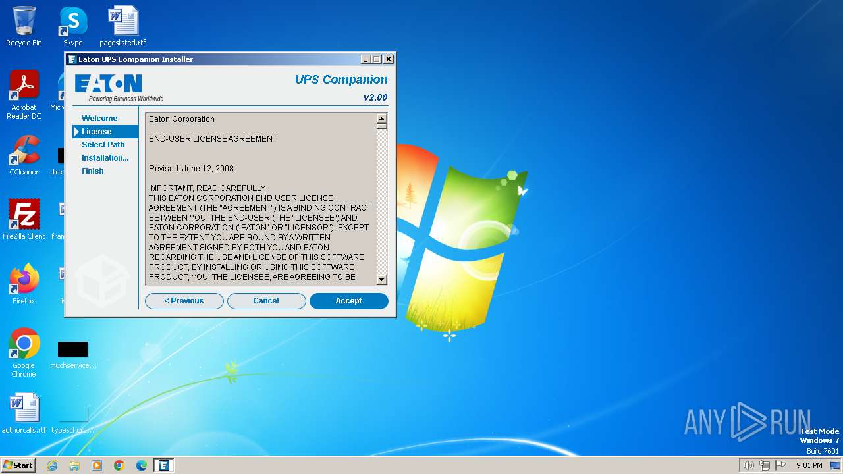Click the installer title bar icon
Screen dimensions: 843x474
(72, 59)
